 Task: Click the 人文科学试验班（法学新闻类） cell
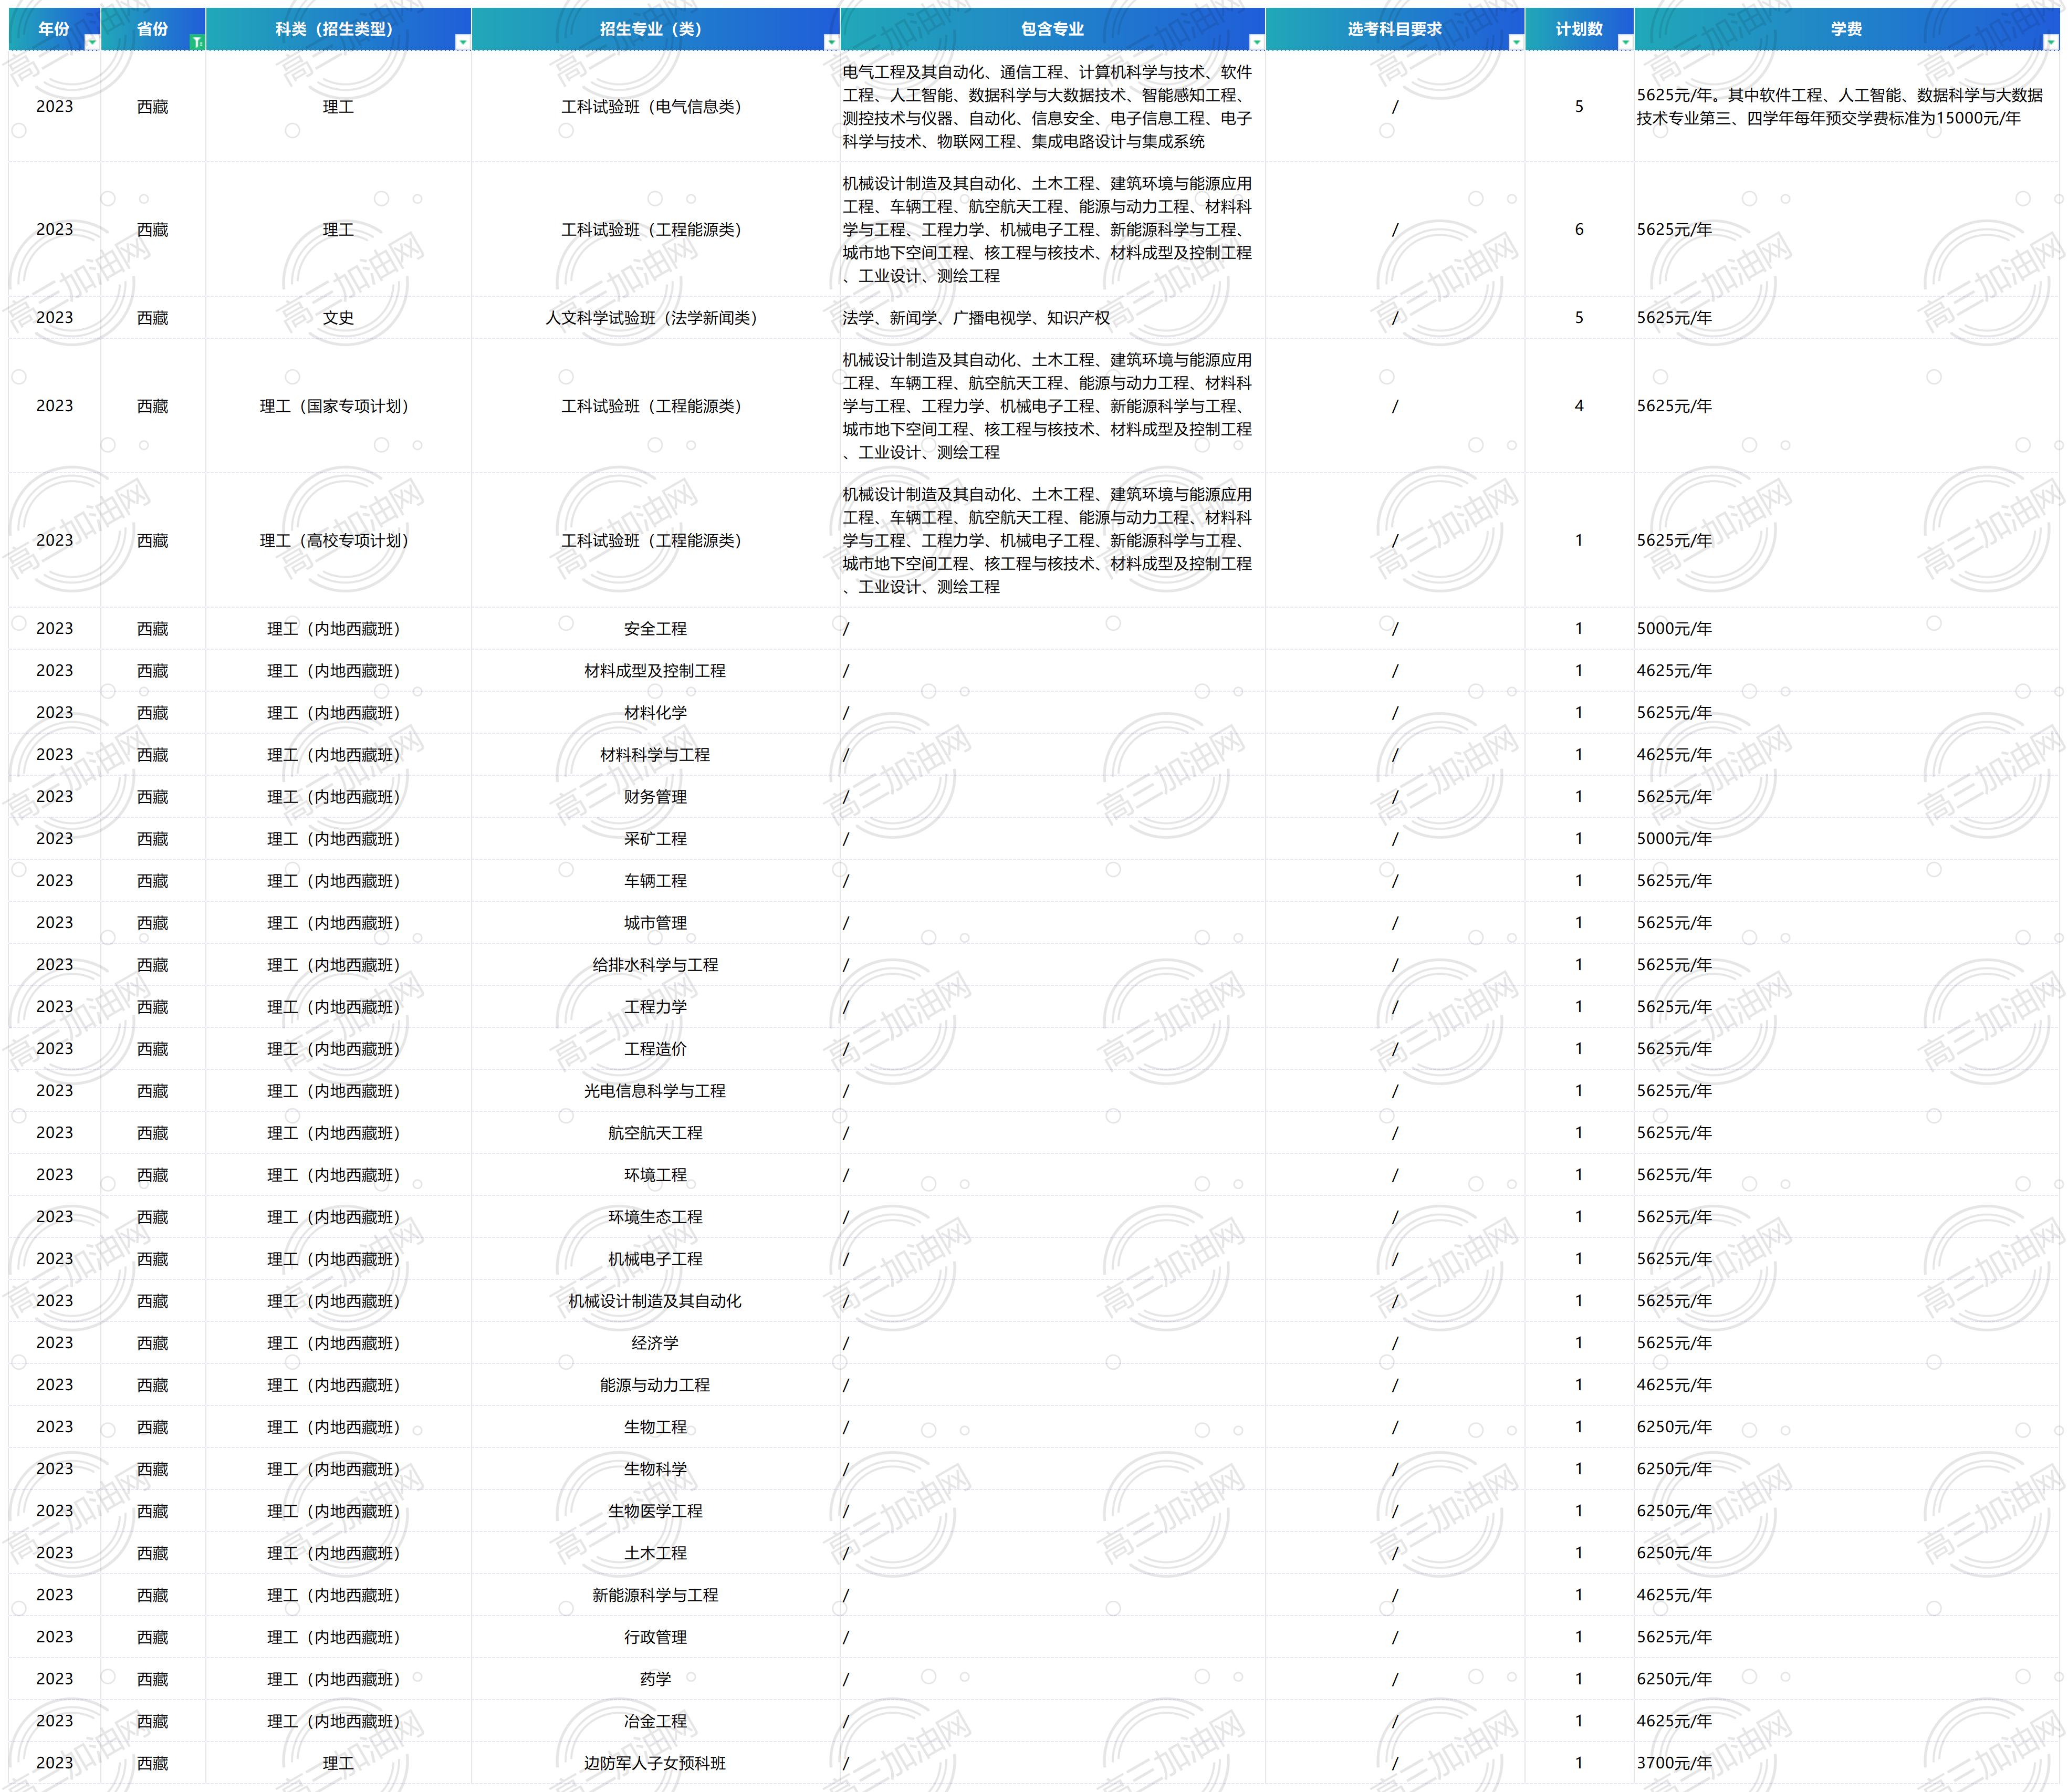click(655, 318)
